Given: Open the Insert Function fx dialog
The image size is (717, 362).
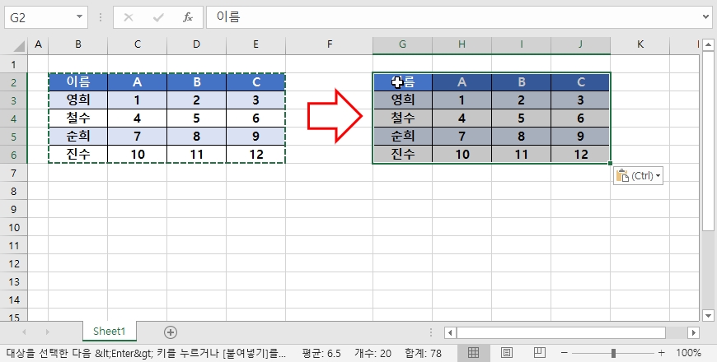Looking at the screenshot, I should pos(187,18).
